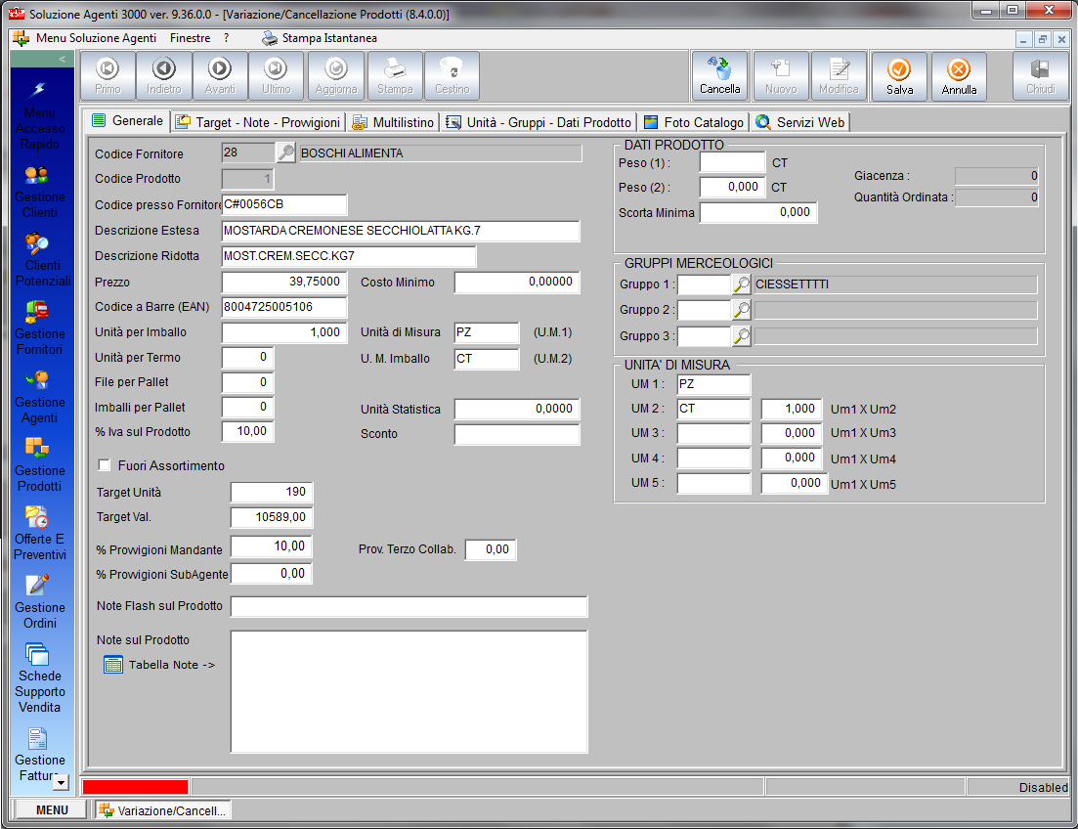Open the Finestre menu
The height and width of the screenshot is (829, 1078).
pyautogui.click(x=190, y=38)
